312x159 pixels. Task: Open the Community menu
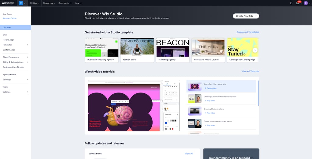coord(65,3)
